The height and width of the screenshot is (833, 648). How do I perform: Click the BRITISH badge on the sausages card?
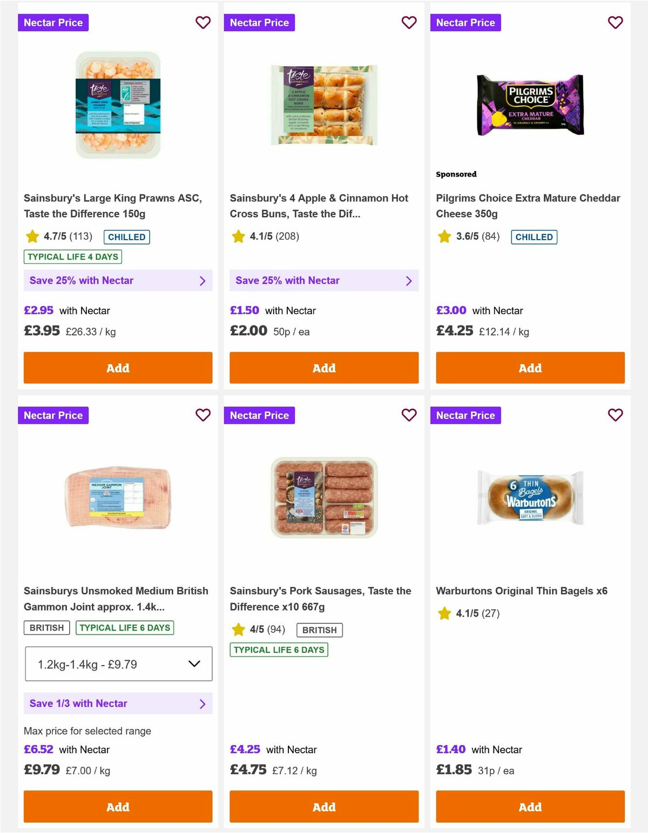pyautogui.click(x=319, y=629)
